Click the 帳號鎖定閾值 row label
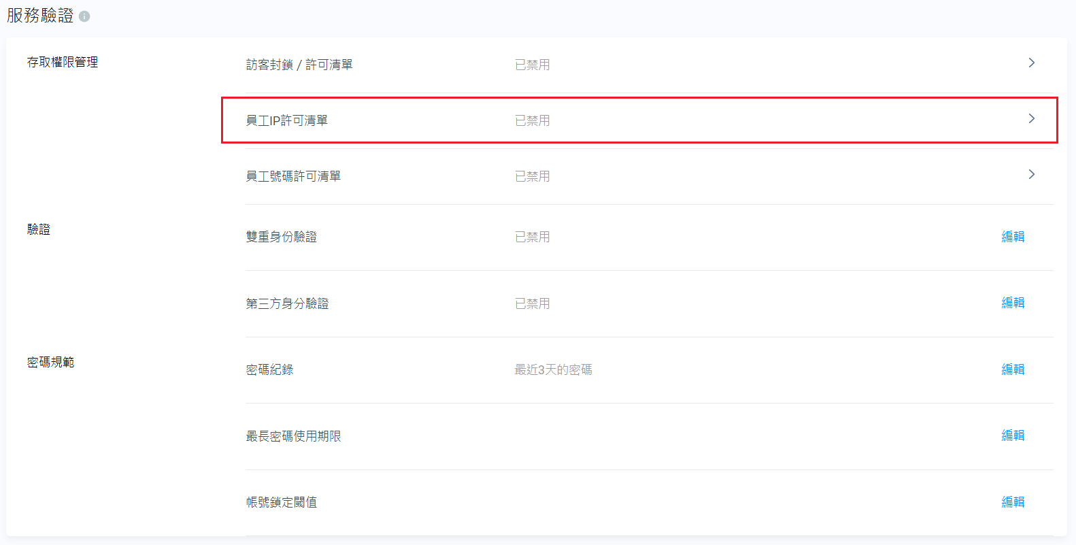1076x545 pixels. (281, 502)
